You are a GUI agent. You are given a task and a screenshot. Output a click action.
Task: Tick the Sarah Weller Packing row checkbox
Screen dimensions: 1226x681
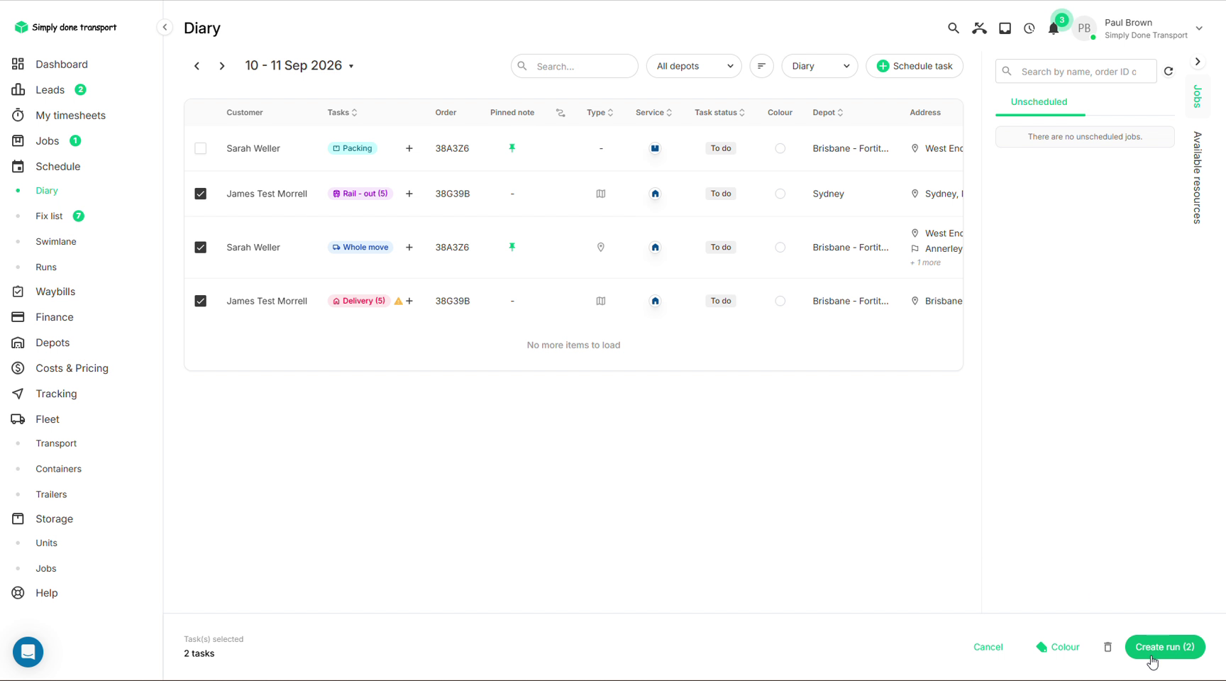(201, 148)
